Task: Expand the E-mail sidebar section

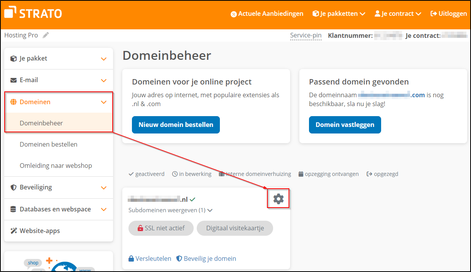Action: (x=58, y=80)
